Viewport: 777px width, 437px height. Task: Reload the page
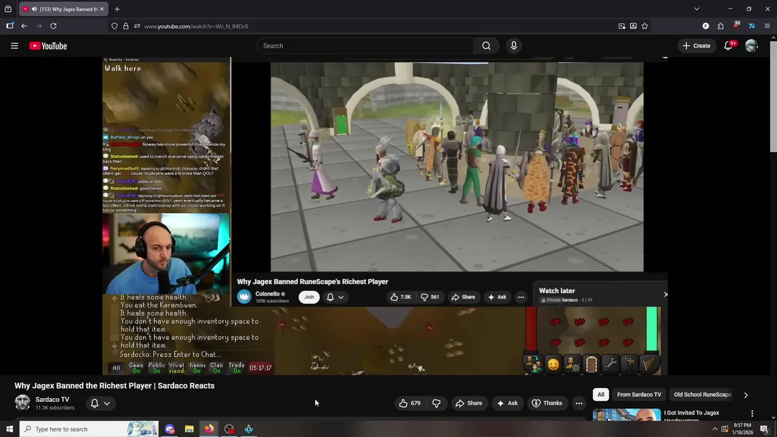click(53, 26)
